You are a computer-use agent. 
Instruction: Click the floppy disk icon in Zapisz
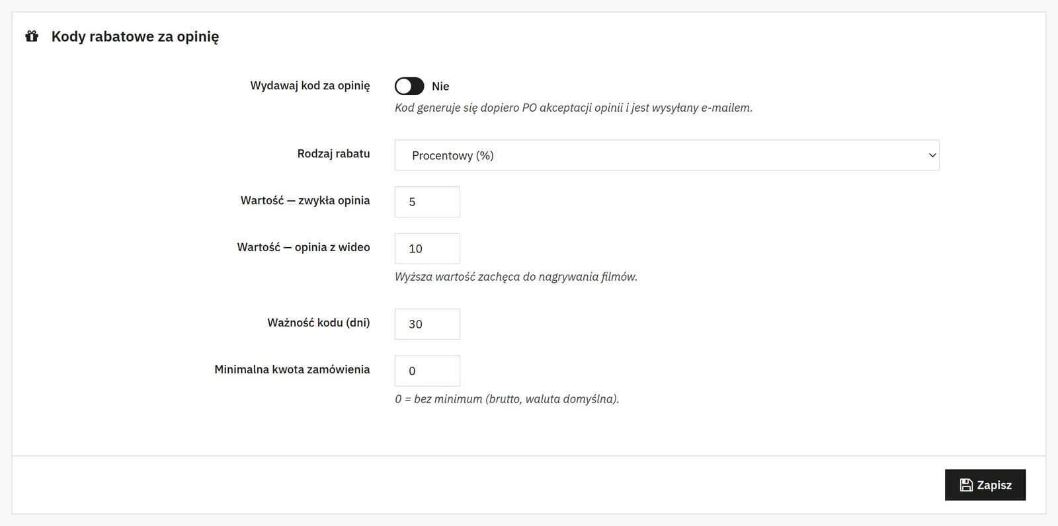coord(966,485)
